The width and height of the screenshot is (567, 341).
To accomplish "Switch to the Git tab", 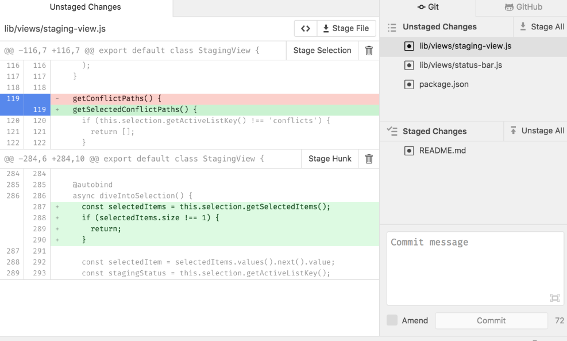I will pyautogui.click(x=428, y=7).
